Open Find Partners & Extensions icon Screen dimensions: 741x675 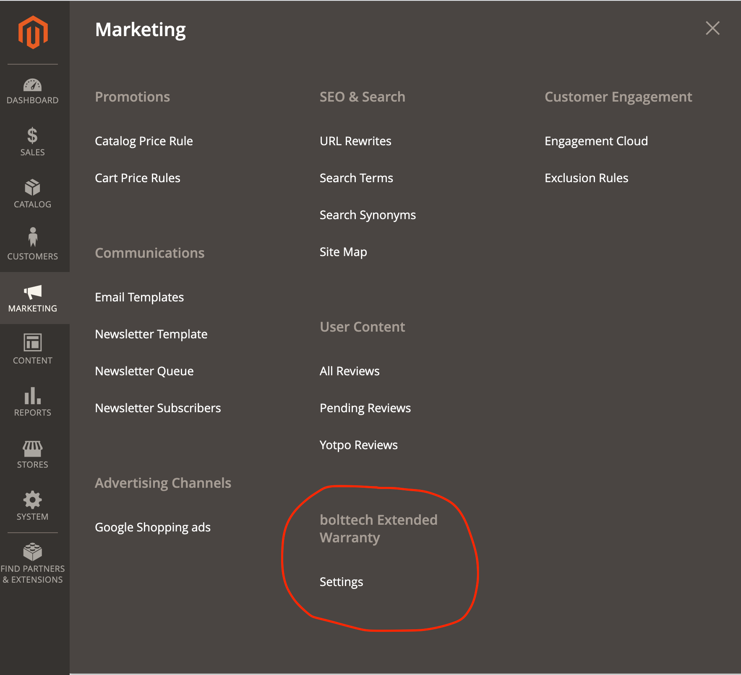(33, 552)
